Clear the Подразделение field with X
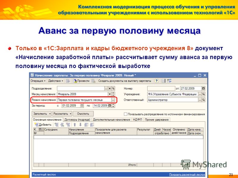Viewport: 238px width, 178px height. [110, 88]
